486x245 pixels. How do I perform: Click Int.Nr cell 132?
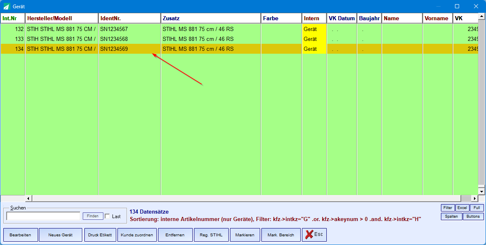(13, 29)
